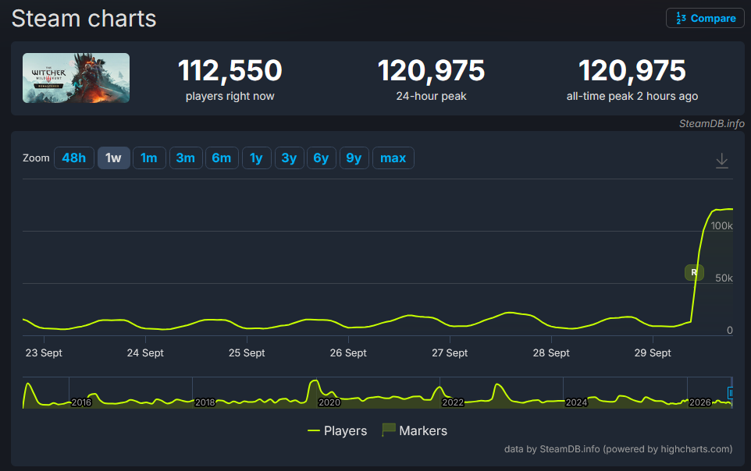
Task: Download chart via the download arrow icon
Action: click(x=722, y=161)
